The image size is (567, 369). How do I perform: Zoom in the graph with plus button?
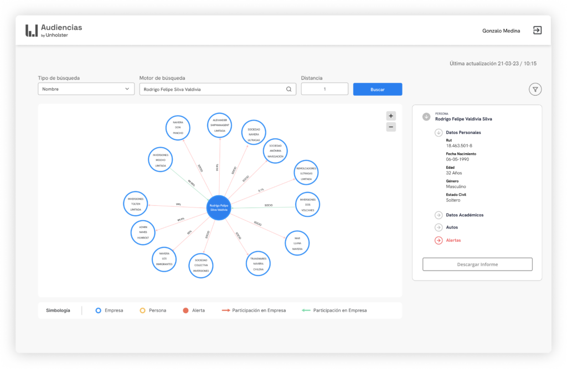(x=391, y=116)
